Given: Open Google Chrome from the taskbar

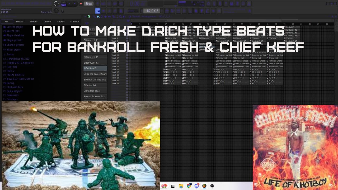Looking at the screenshot, I should tap(189, 186).
